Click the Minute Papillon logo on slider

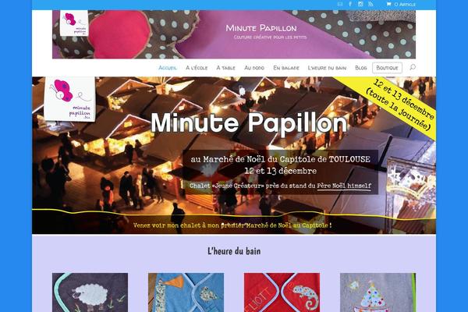pyautogui.click(x=70, y=99)
